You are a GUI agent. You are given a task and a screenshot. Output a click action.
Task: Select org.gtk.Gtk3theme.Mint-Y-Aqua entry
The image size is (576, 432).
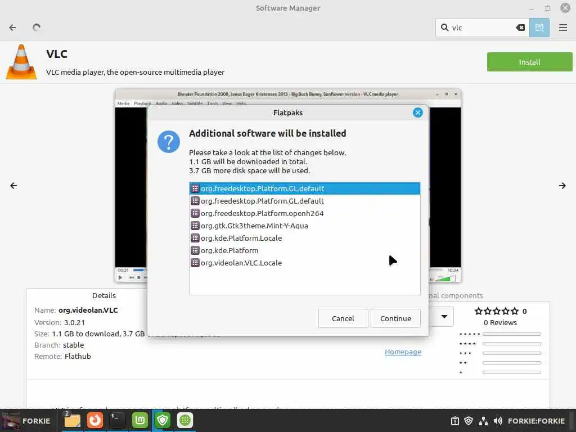304,226
